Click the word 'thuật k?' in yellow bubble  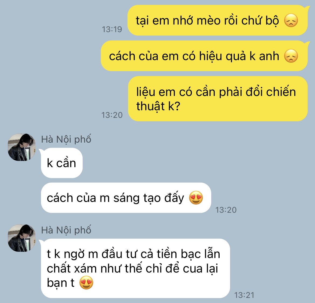158,106
